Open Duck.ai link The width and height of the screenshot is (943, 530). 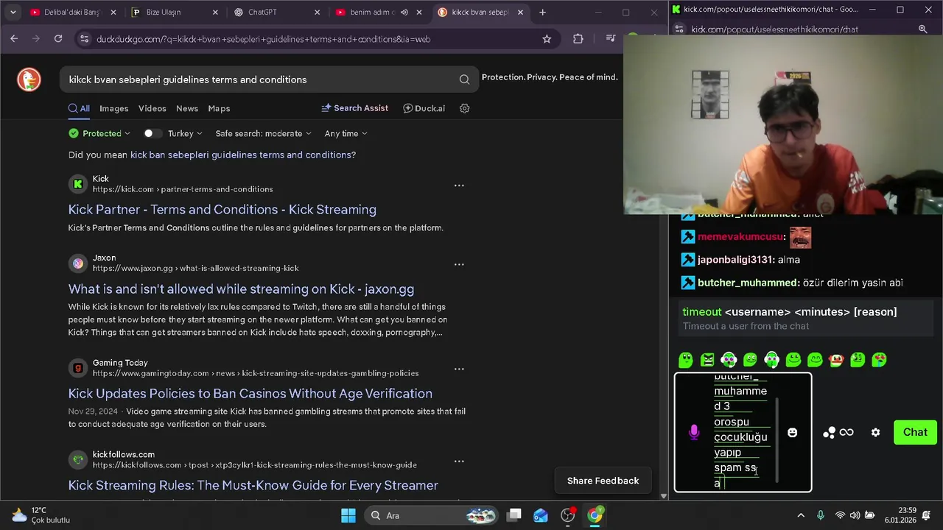pos(424,108)
